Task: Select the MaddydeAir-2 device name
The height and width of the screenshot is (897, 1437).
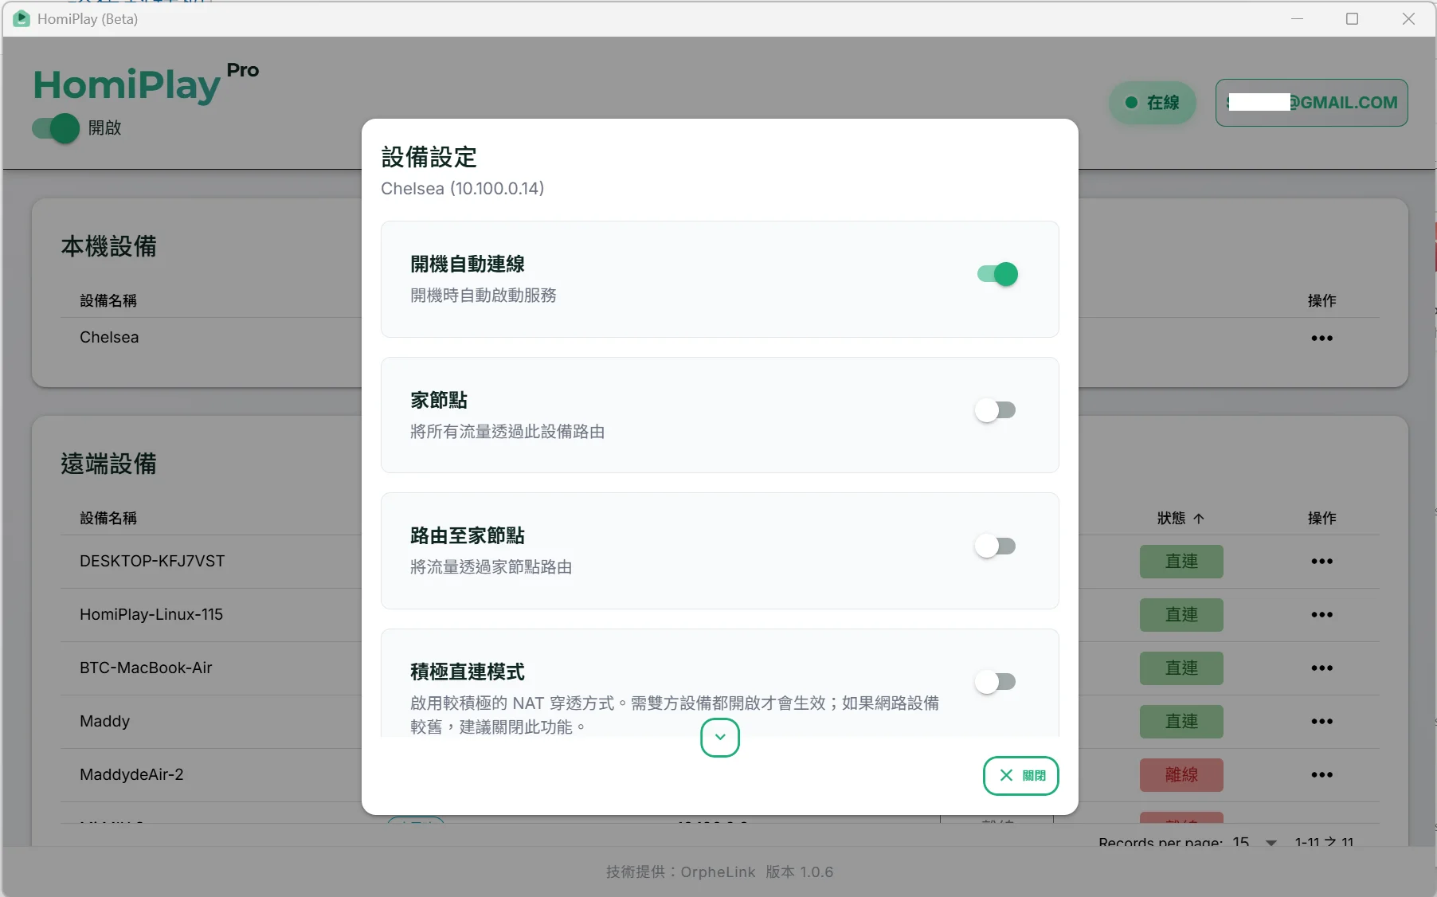Action: (131, 775)
